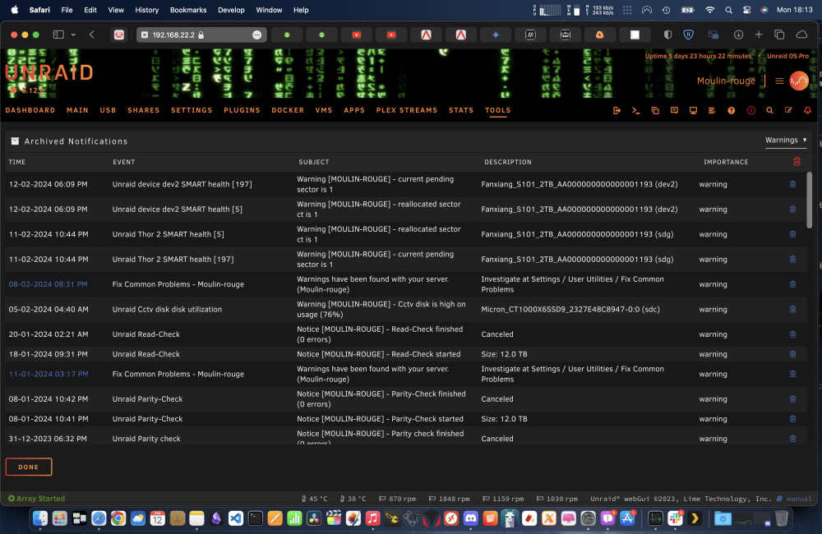Delete the Parity-Check started notification
Screen dimensions: 822x534
(x=792, y=419)
